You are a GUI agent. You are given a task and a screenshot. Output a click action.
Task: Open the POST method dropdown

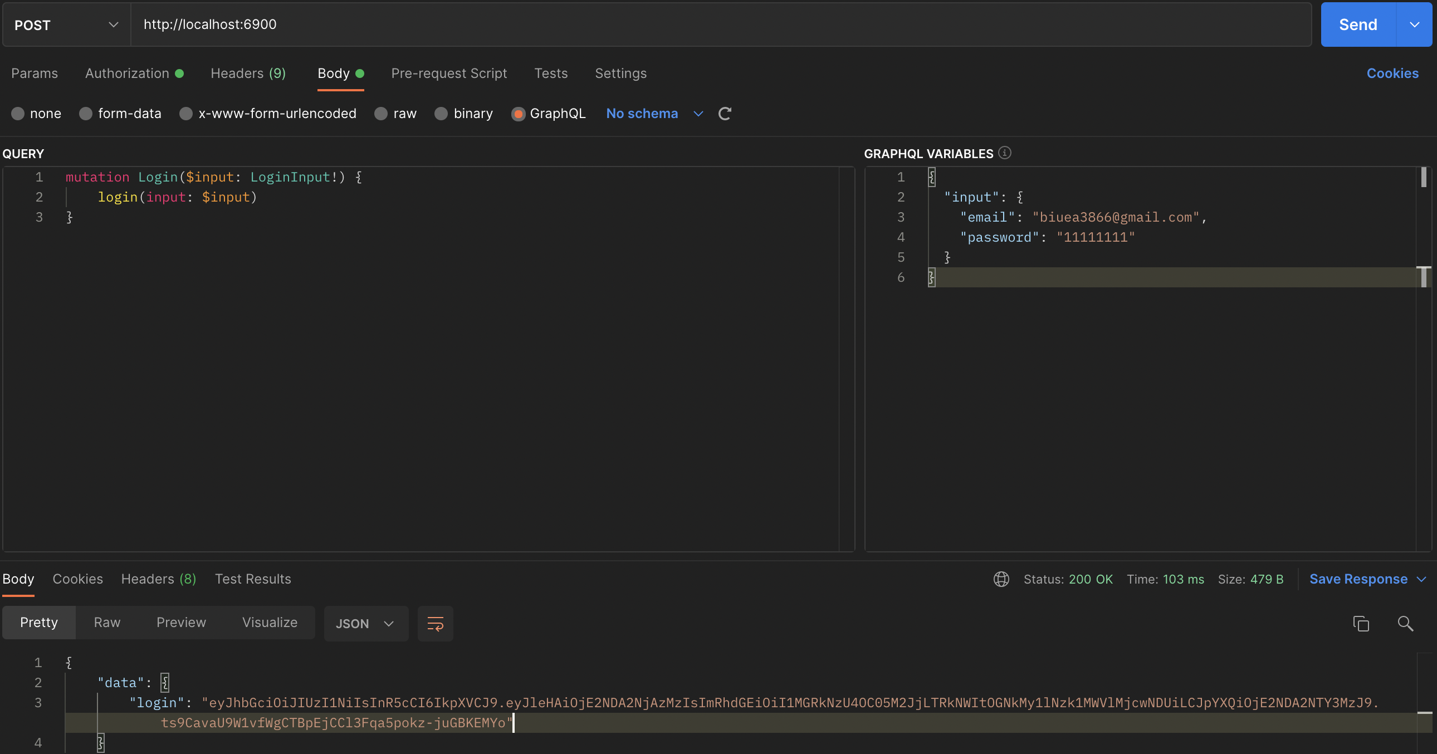click(x=66, y=25)
